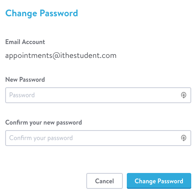
Task: Focus the New Password input field
Action: pyautogui.click(x=98, y=95)
